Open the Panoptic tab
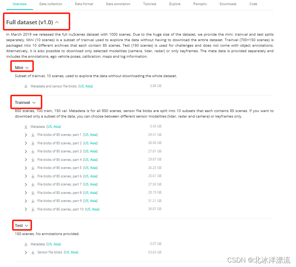Screen dimensions: 296x267 [200, 4]
